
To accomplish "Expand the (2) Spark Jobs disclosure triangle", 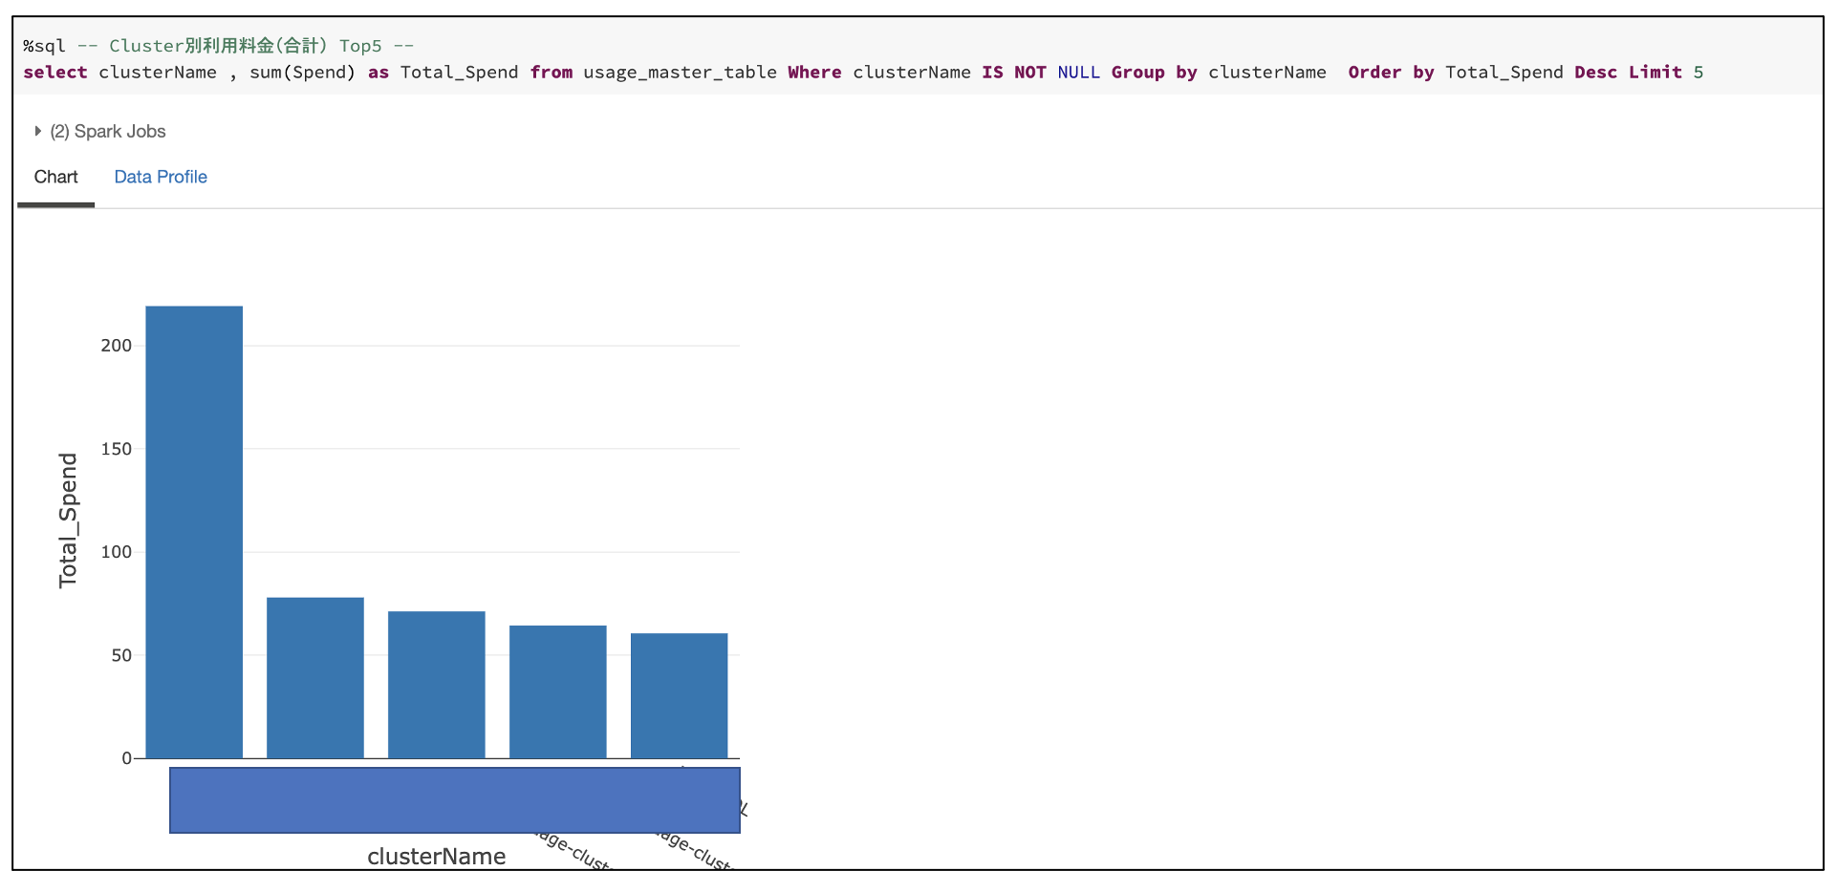I will pyautogui.click(x=37, y=131).
